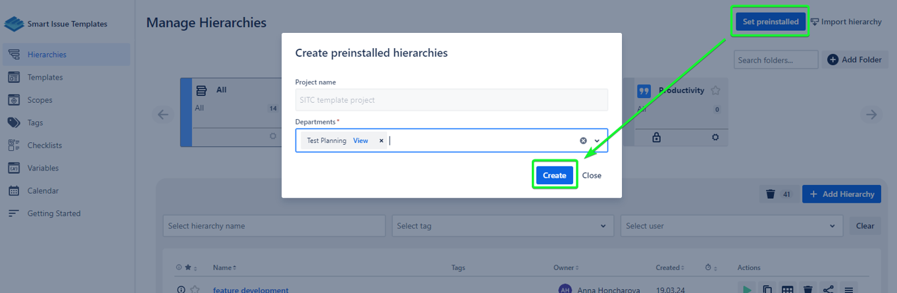Screen dimensions: 897x293
Task: Close the Create preinstalled hierarchies dialog
Action: 591,176
